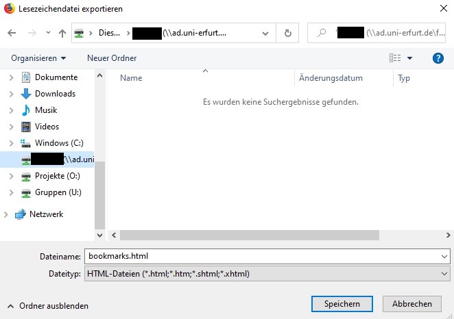Screen dimensions: 454x319
Task: Open the help question mark icon
Action: (x=438, y=58)
